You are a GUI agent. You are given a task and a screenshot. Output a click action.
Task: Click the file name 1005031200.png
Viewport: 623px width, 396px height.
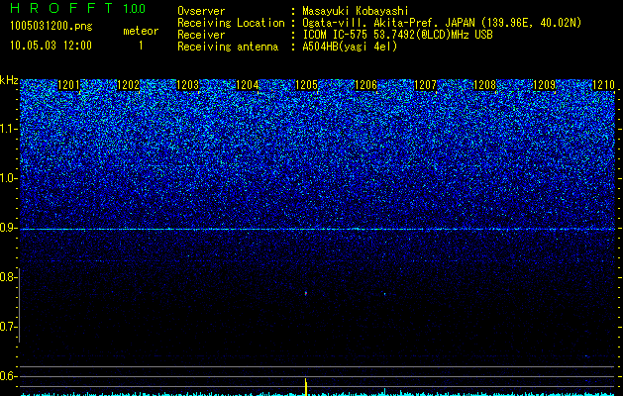coord(52,26)
